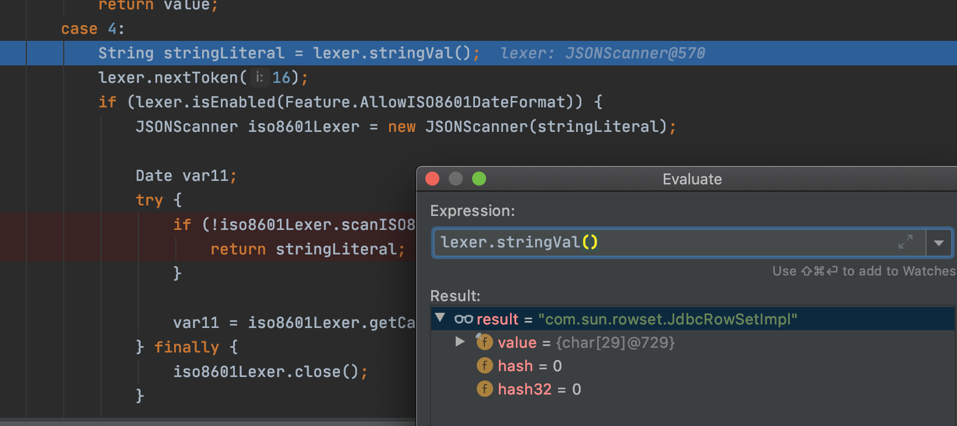Click the field icon next to value
This screenshot has width=957, height=426.
[484, 342]
